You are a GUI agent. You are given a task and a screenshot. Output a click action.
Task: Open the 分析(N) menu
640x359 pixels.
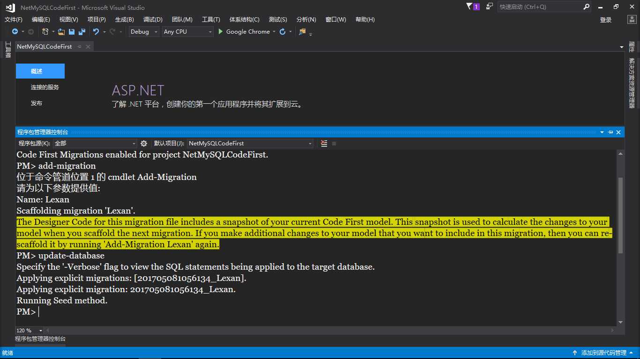point(306,20)
